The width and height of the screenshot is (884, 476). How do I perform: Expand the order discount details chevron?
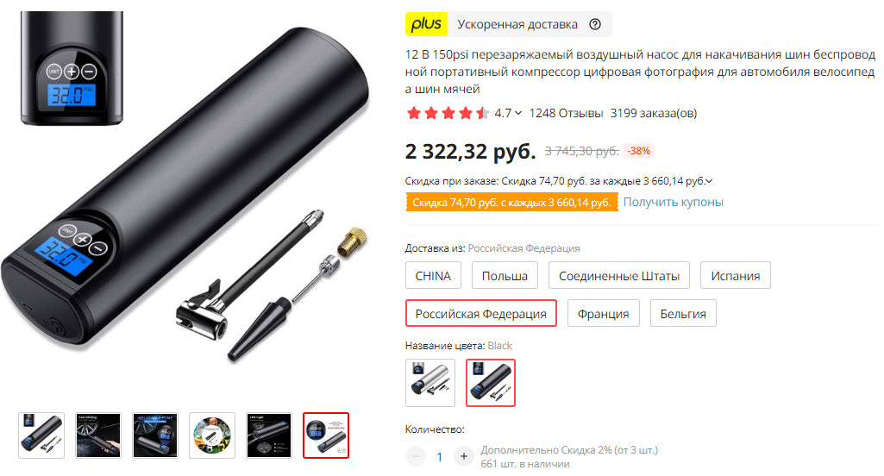pos(709,181)
